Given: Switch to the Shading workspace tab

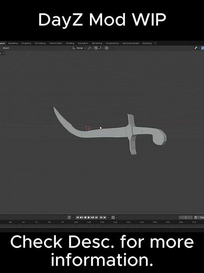Looking at the screenshot, I should pyautogui.click(x=70, y=43).
